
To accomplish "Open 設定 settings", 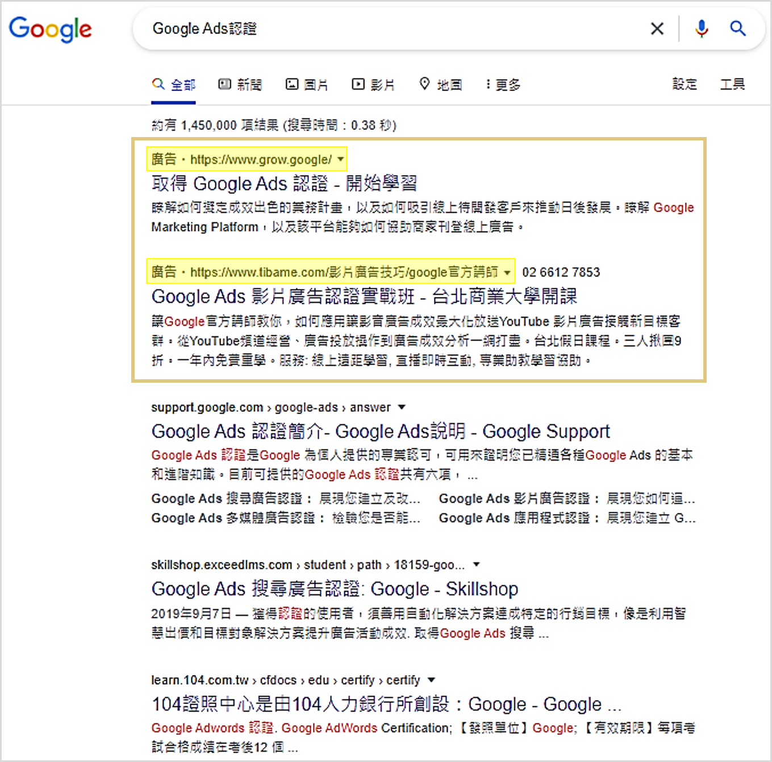I will (685, 84).
